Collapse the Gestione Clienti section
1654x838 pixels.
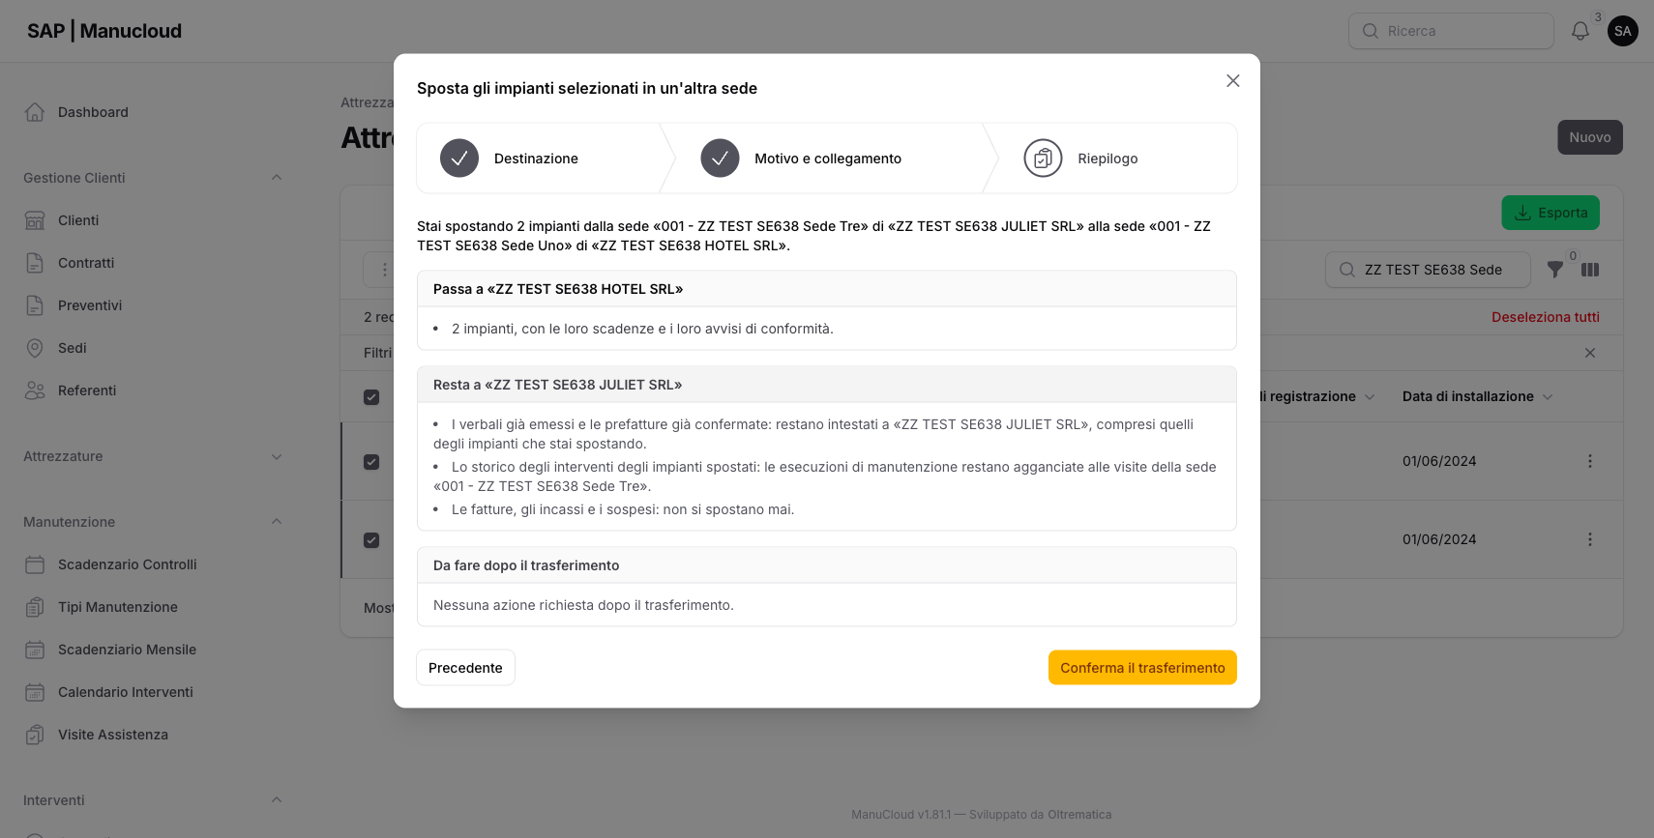(277, 178)
